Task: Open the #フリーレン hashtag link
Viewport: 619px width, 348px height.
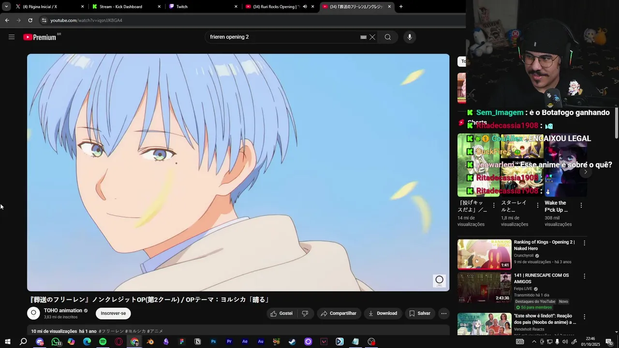Action: [111, 331]
